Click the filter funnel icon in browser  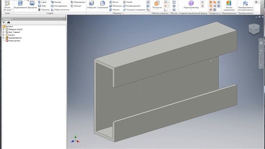pyautogui.click(x=4, y=22)
